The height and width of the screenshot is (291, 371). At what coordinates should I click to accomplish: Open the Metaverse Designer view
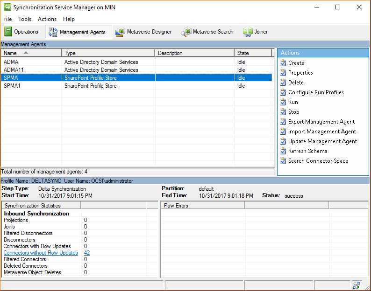(149, 32)
